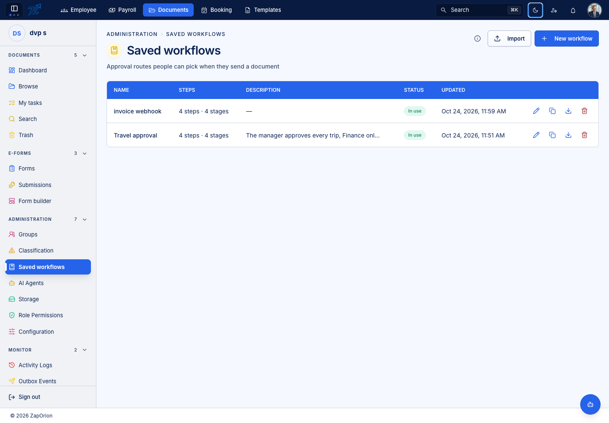The image size is (609, 423).
Task: Open Forms in sidebar
Action: click(x=48, y=168)
